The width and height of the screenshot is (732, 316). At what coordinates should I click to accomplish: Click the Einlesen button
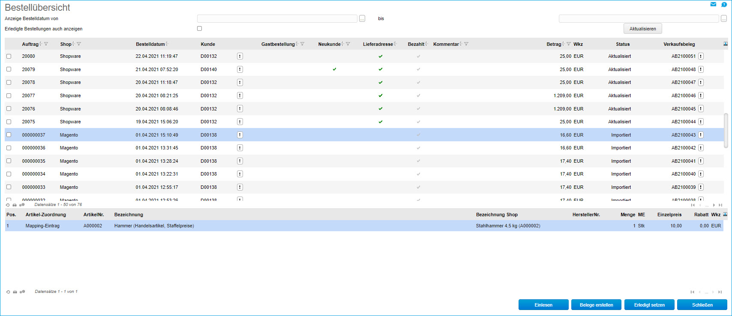tap(543, 305)
